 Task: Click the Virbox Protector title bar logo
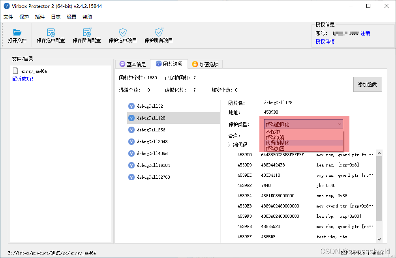coord(7,6)
